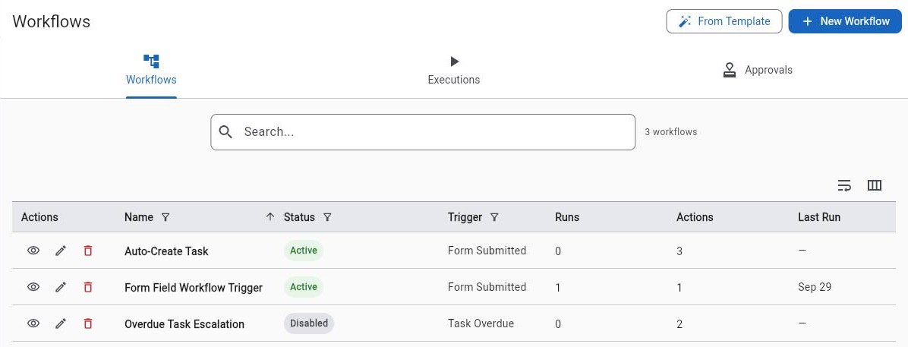The width and height of the screenshot is (908, 347).
Task: Open the column chooser icon
Action: click(875, 185)
